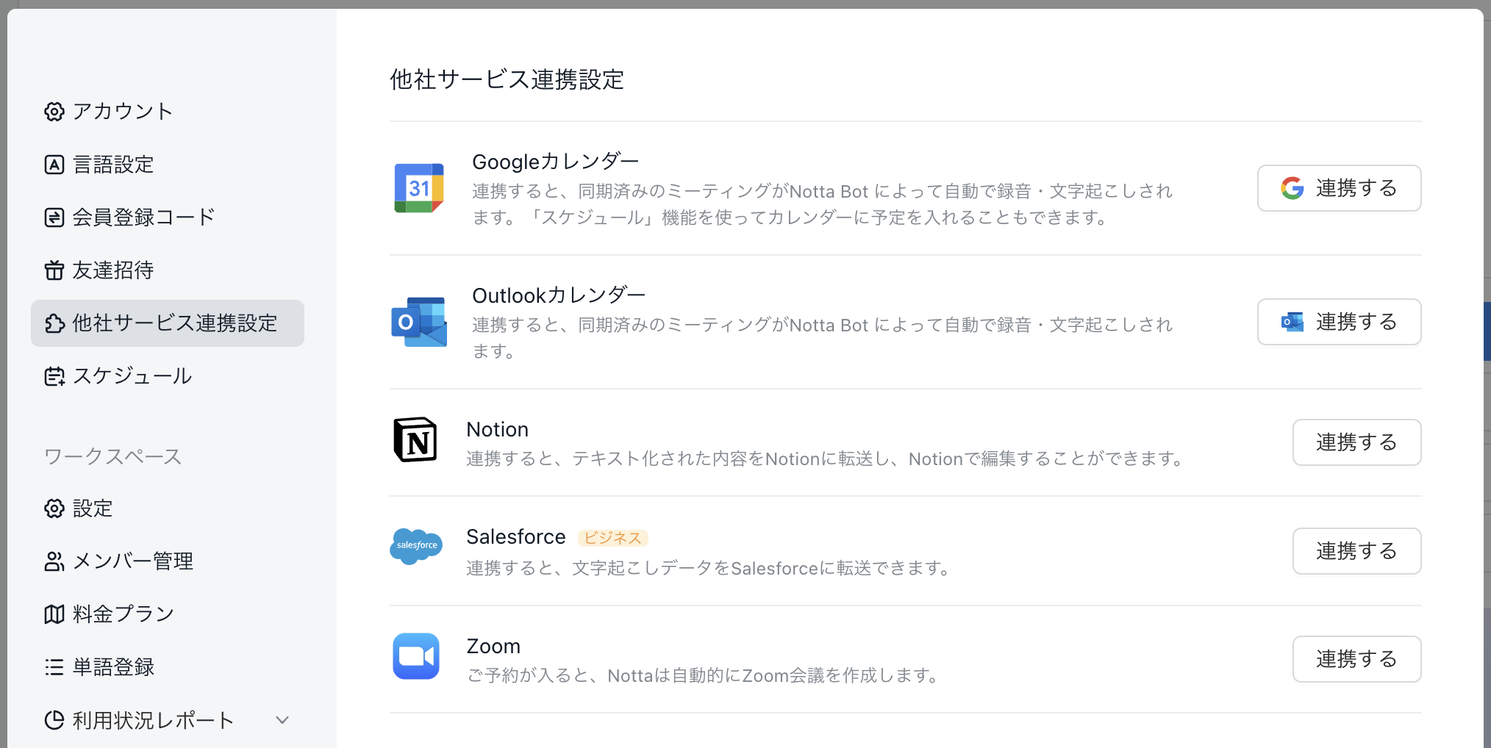The height and width of the screenshot is (748, 1491).
Task: Expand the 利用状況レポート section chevron
Action: [282, 720]
